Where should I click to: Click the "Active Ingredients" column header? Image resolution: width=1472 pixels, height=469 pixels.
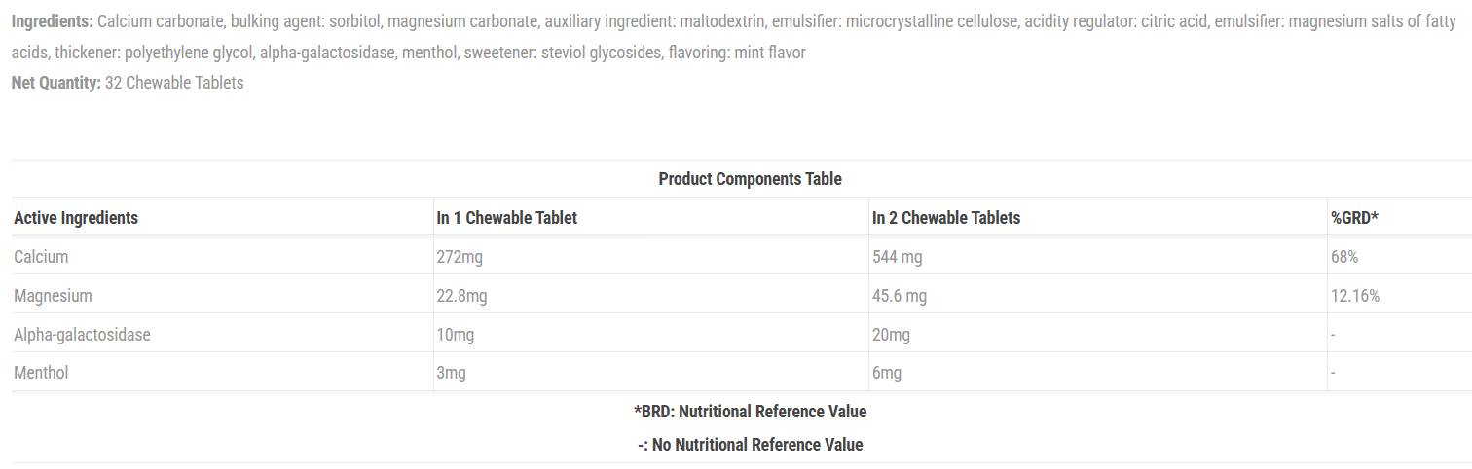(76, 218)
